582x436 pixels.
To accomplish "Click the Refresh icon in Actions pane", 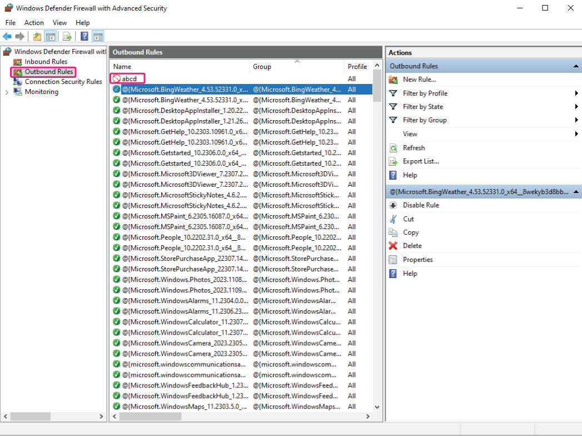I will coord(394,148).
